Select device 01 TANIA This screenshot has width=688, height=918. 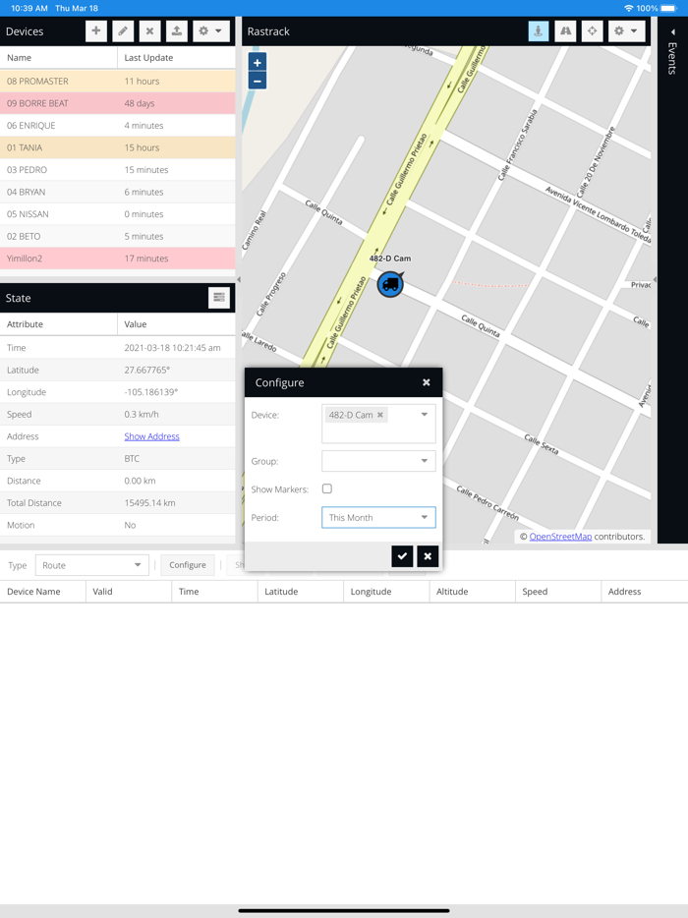pos(118,147)
